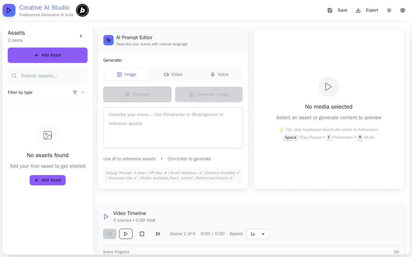Click the Generate image button
This screenshot has height=257, width=412.
click(x=209, y=94)
